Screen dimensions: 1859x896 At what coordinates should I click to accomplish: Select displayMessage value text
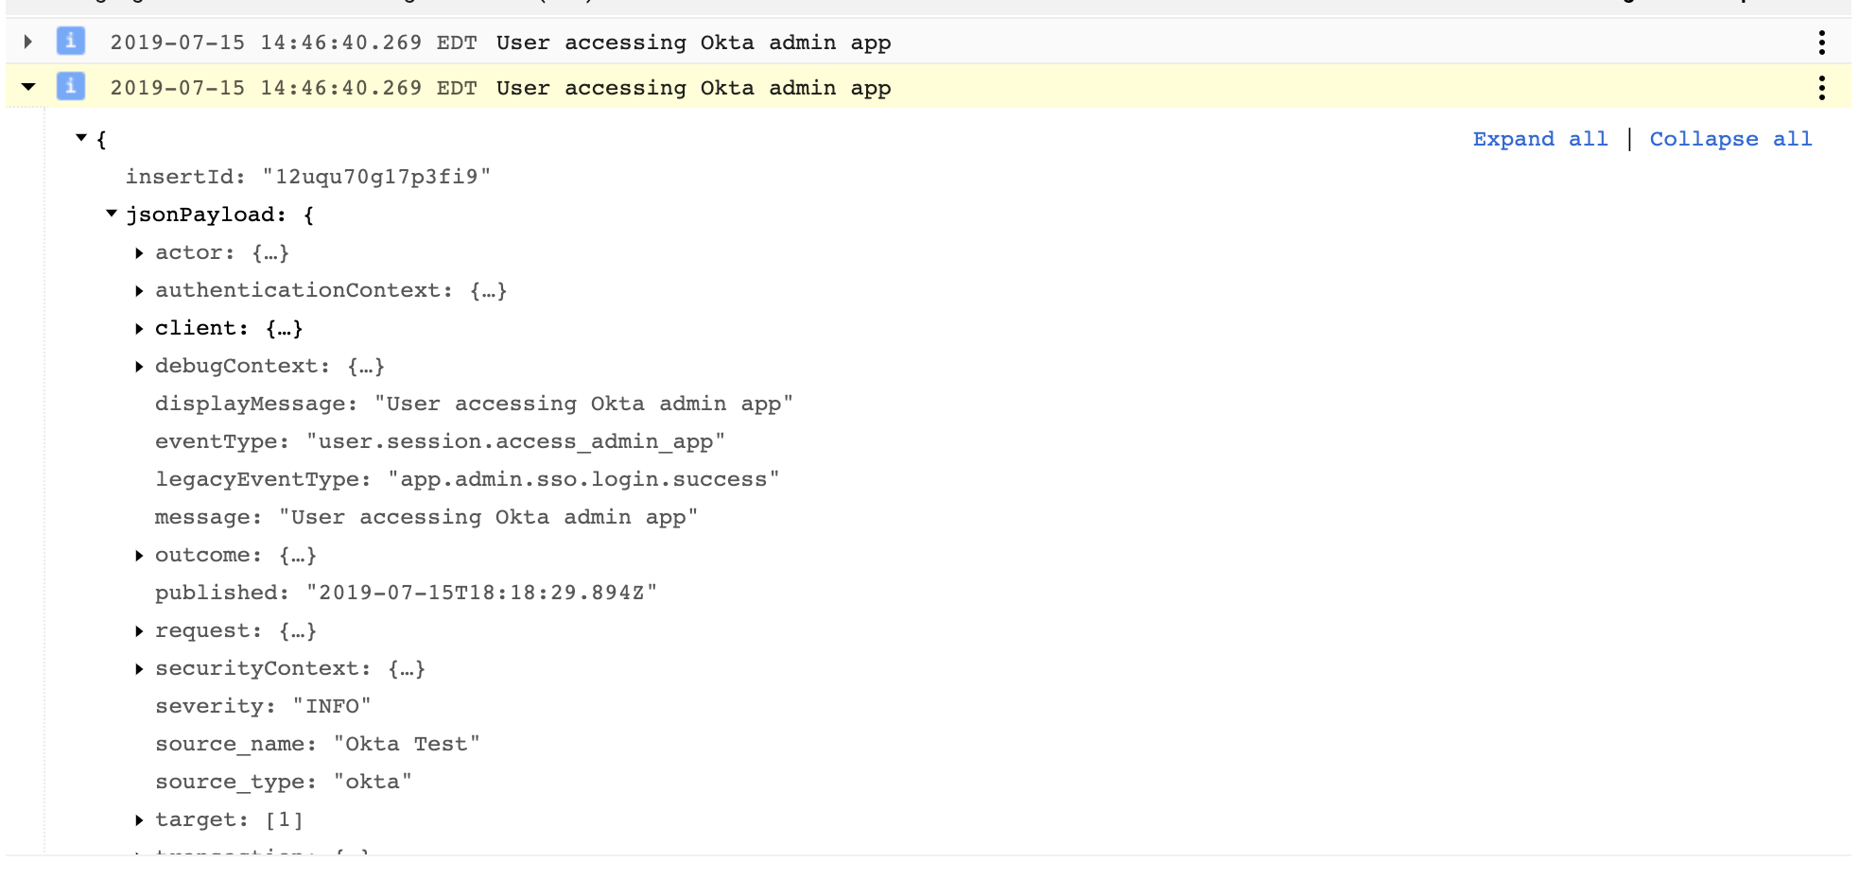[583, 404]
